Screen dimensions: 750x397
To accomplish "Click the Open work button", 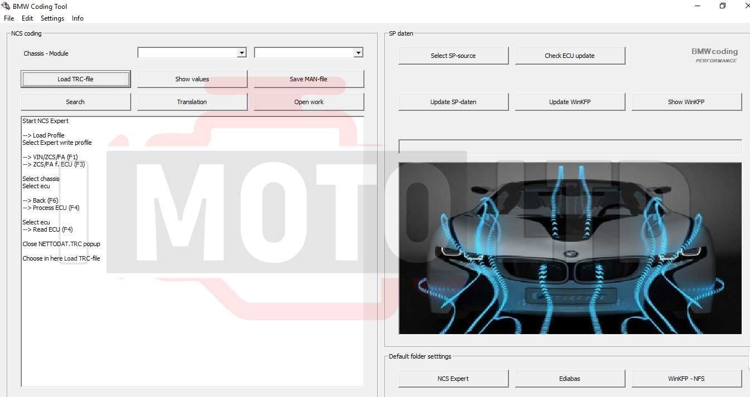I will click(309, 102).
